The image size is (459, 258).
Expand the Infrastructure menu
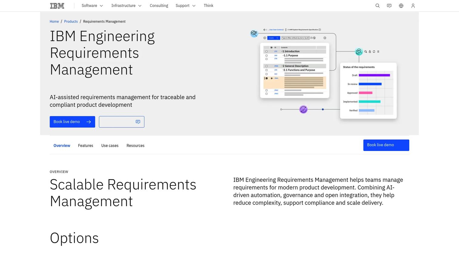pos(126,6)
